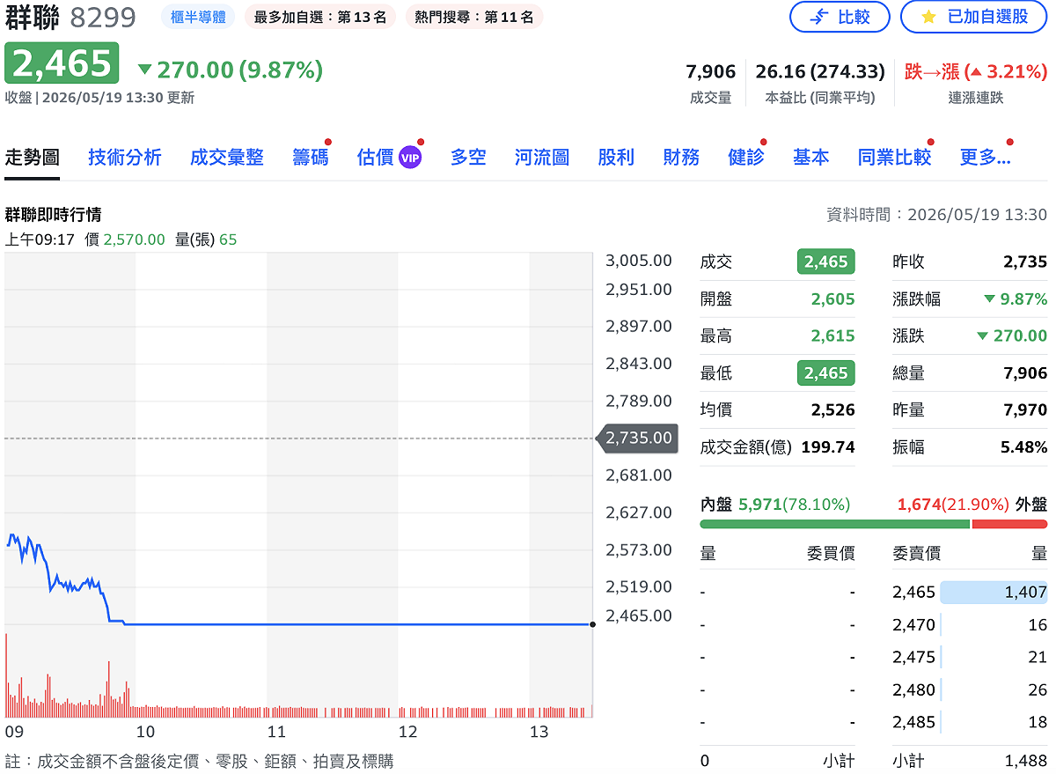The image size is (1056, 774).
Task: Open 熱門搜尋 ranking tag 第 11 名
Action: pyautogui.click(x=474, y=17)
